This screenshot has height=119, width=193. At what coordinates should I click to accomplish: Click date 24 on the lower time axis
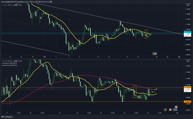124,113
